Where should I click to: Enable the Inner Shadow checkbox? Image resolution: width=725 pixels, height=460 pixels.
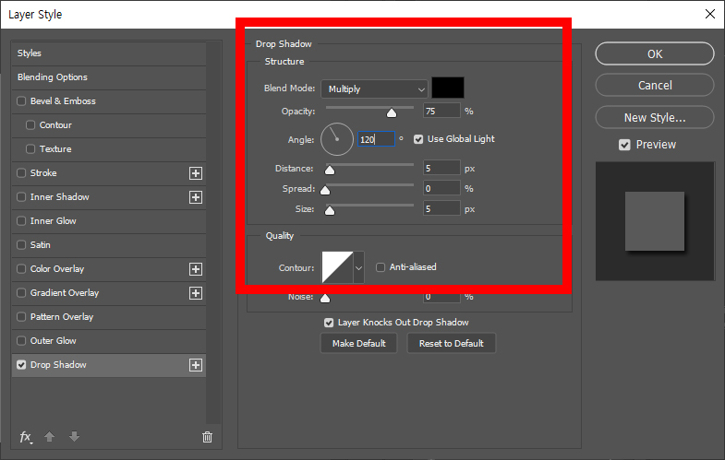[x=21, y=197]
